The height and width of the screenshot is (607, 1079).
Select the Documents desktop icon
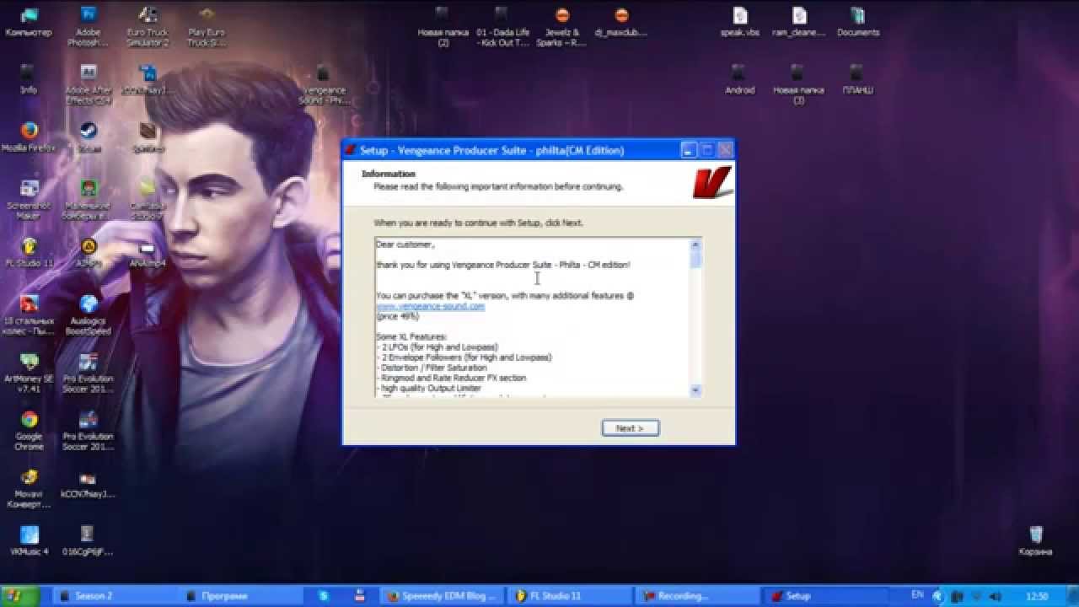(x=858, y=22)
